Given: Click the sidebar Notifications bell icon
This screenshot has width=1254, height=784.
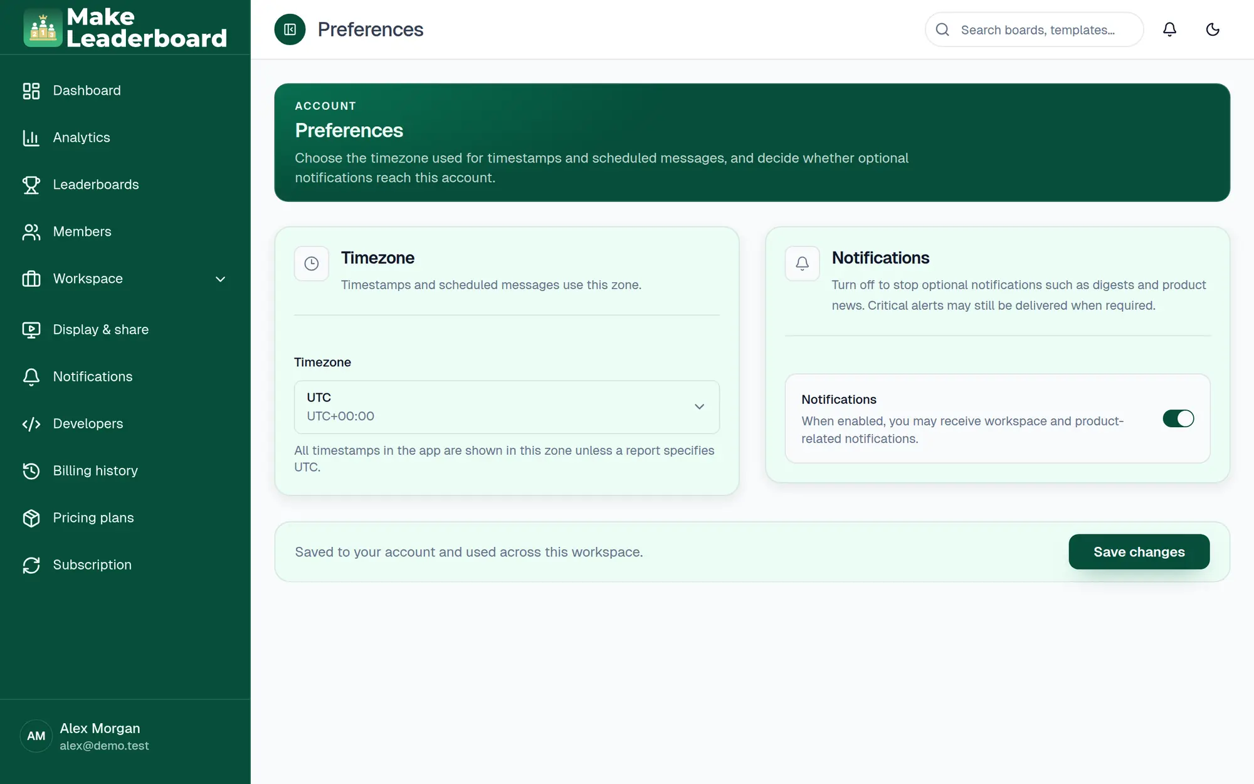Looking at the screenshot, I should pos(31,377).
